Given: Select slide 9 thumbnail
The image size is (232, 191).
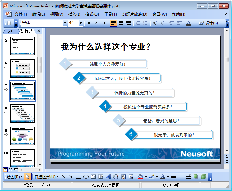Looking at the screenshot, I should coord(22,136).
